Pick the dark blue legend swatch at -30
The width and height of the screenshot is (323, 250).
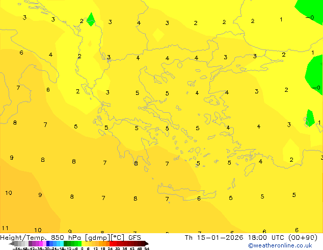(x=48, y=243)
